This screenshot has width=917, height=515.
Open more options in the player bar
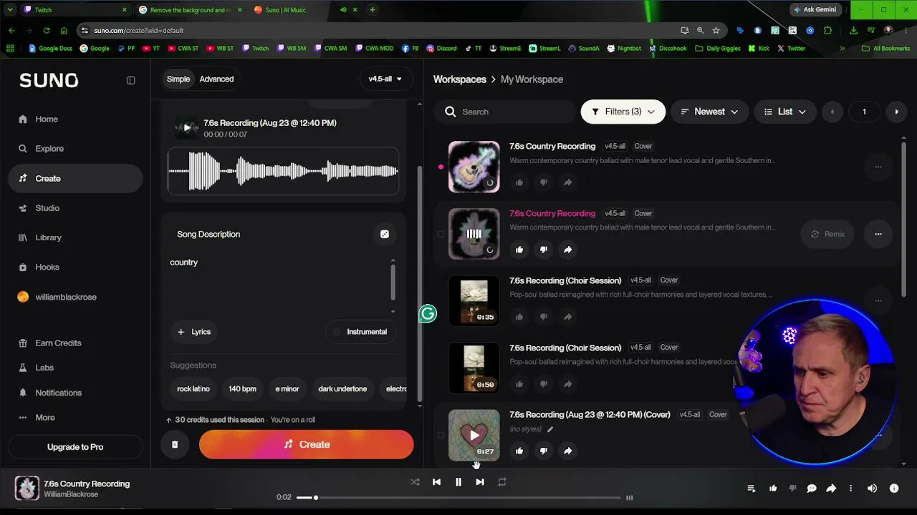(850, 489)
